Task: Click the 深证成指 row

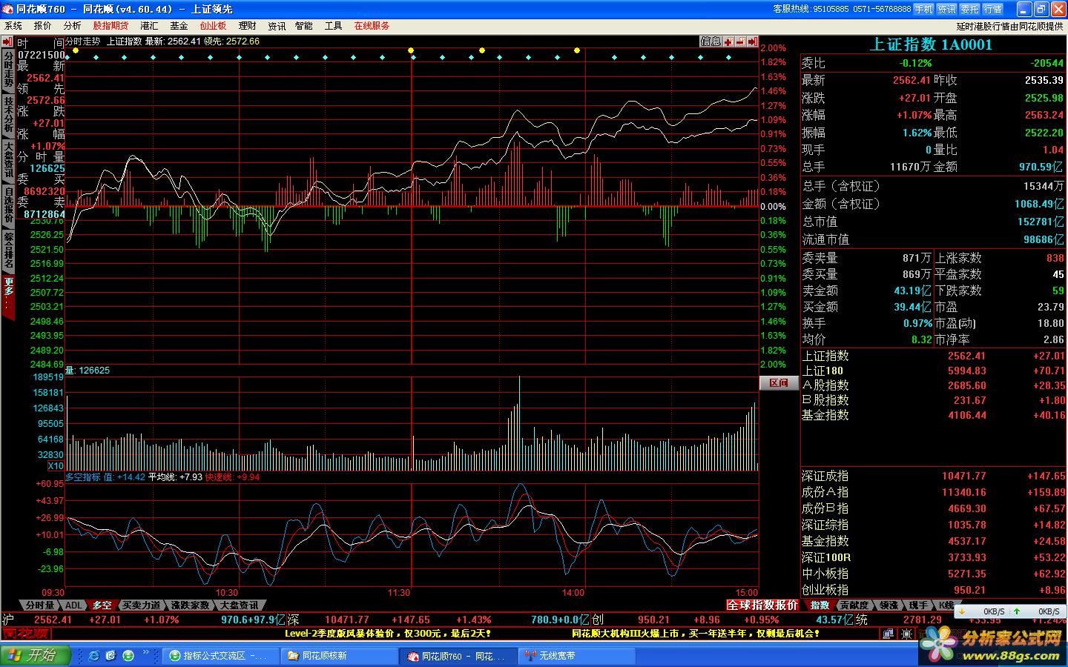Action: click(x=933, y=476)
